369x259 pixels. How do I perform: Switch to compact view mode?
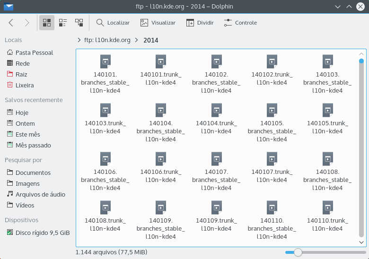tap(63, 23)
